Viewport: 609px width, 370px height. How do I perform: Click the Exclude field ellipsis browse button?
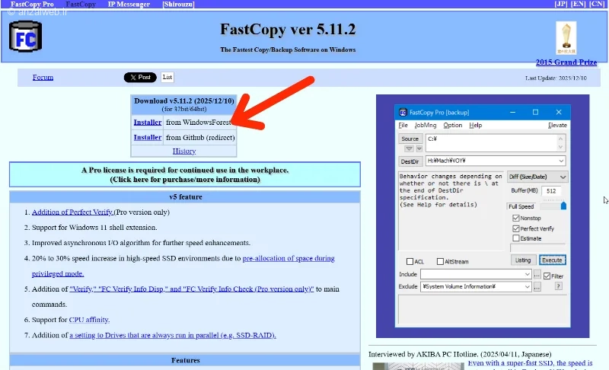click(x=537, y=287)
